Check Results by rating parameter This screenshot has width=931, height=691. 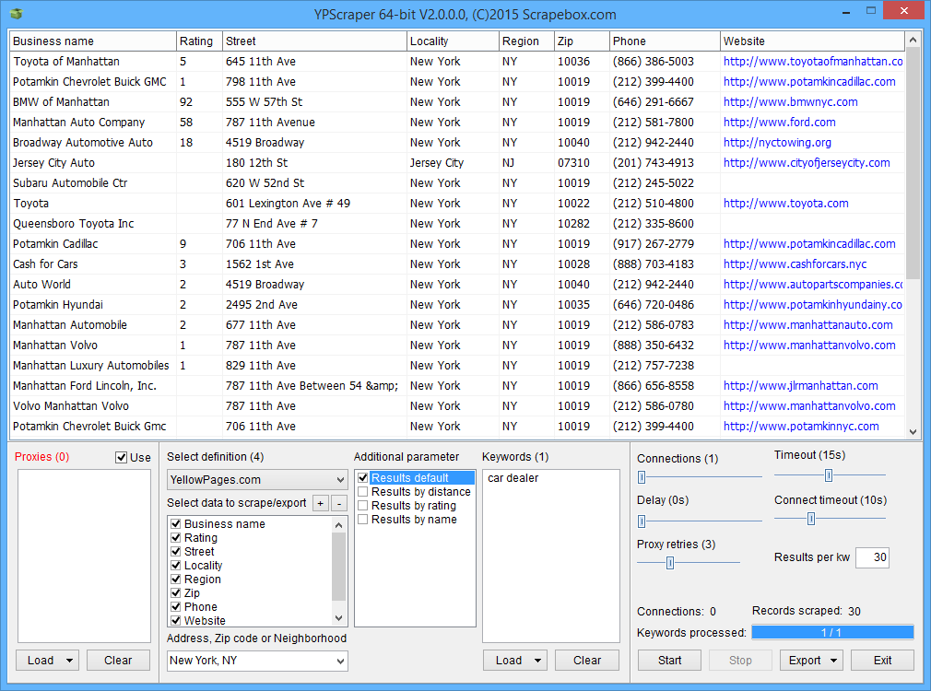tap(363, 506)
